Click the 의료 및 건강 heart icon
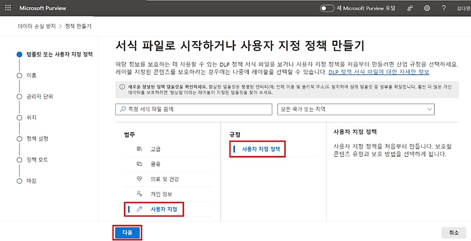 [x=139, y=179]
